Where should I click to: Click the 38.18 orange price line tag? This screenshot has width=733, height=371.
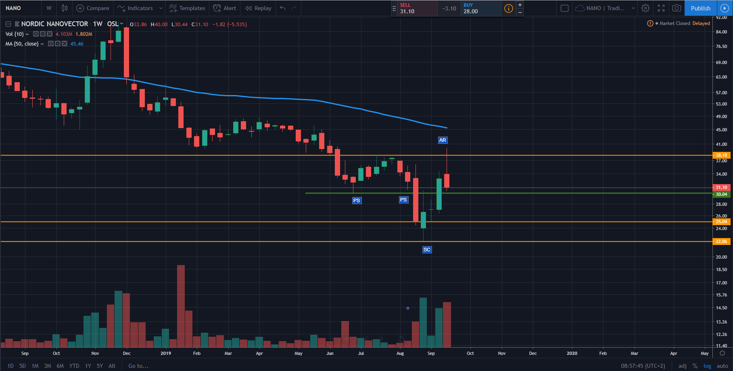pos(721,155)
